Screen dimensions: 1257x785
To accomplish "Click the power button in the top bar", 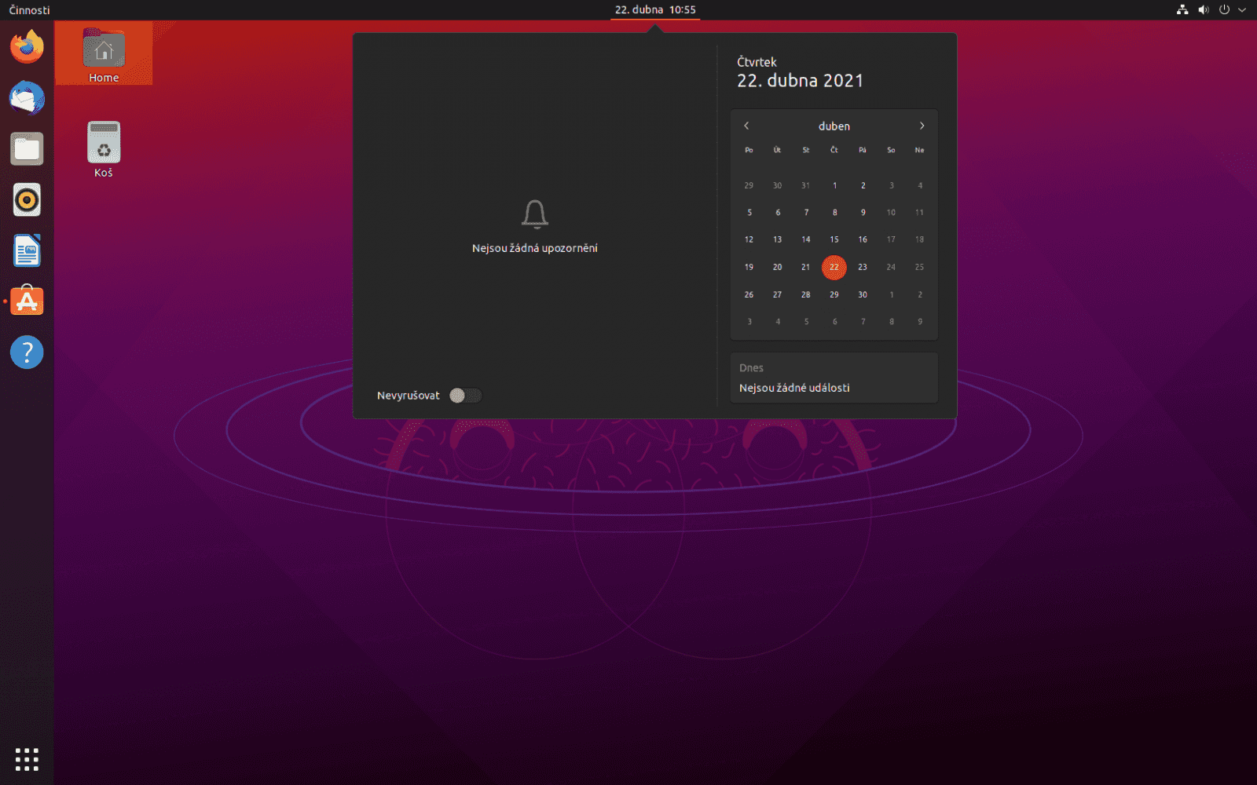I will coord(1222,10).
